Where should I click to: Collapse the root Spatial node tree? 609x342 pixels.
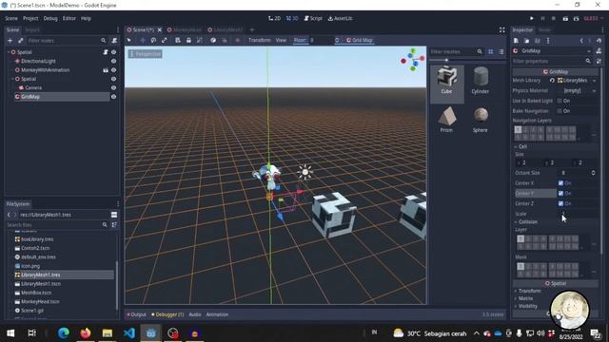pyautogui.click(x=9, y=52)
